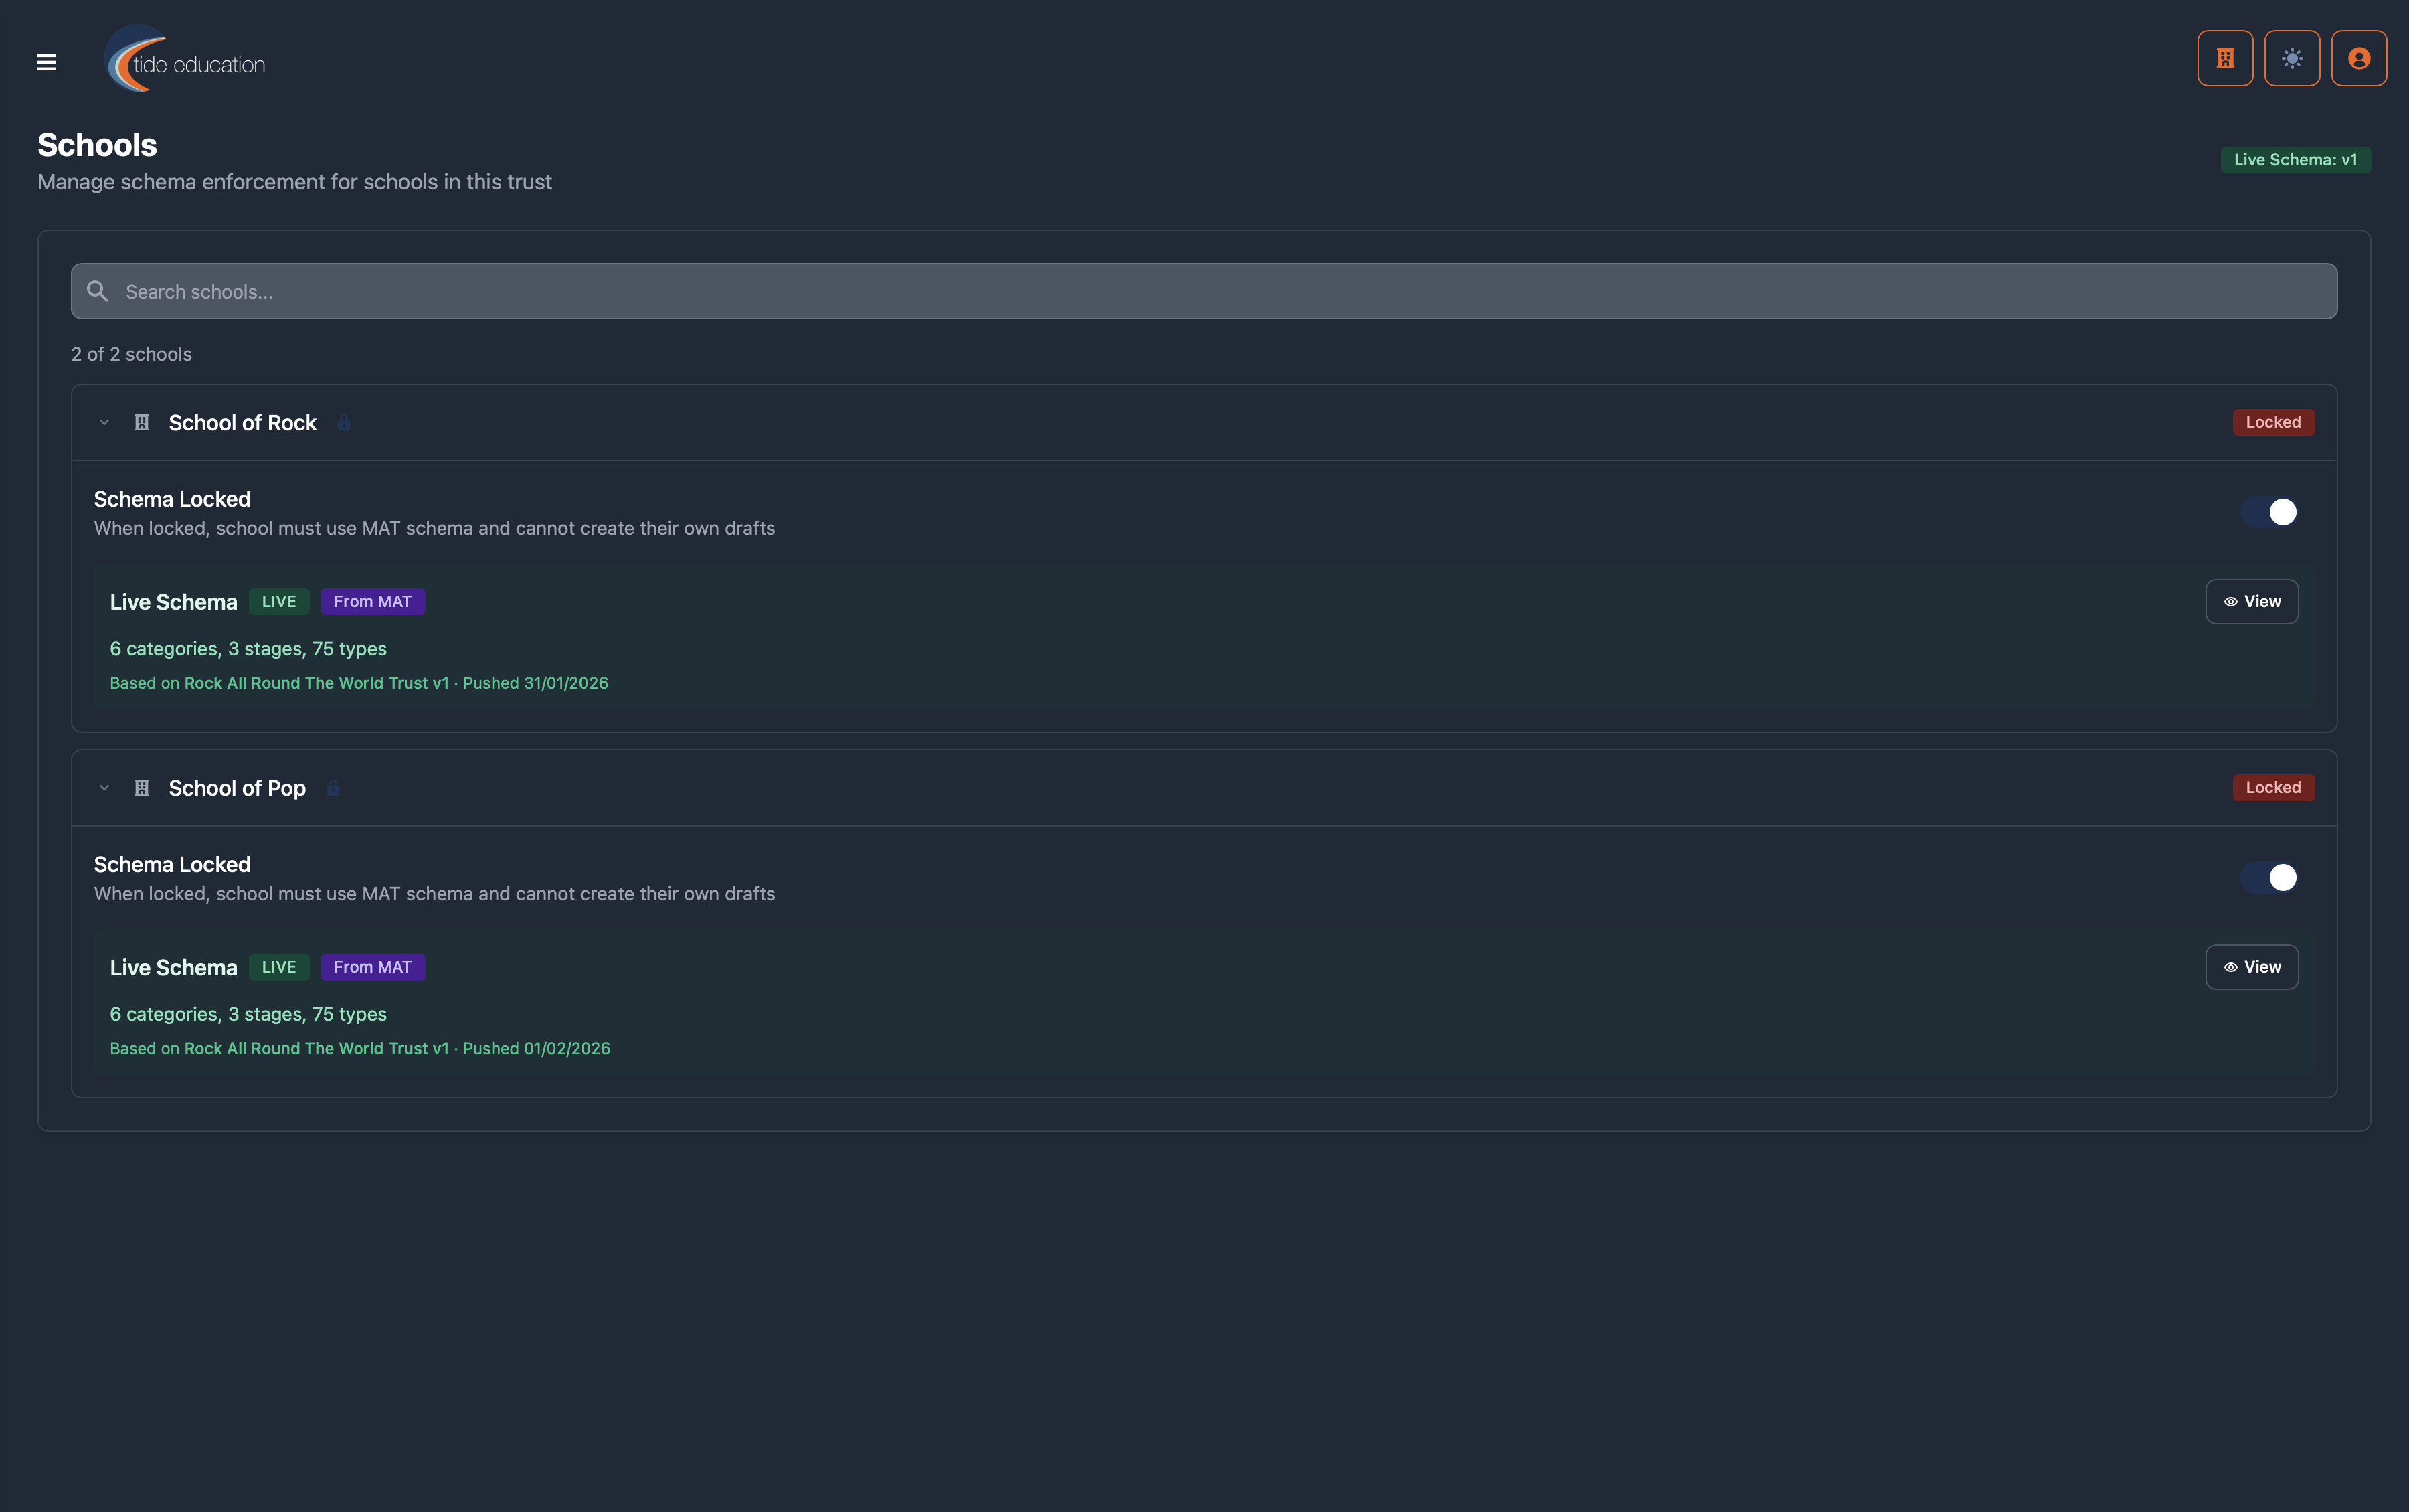Click the orange building organisation icon
The image size is (2409, 1512).
pyautogui.click(x=2225, y=59)
